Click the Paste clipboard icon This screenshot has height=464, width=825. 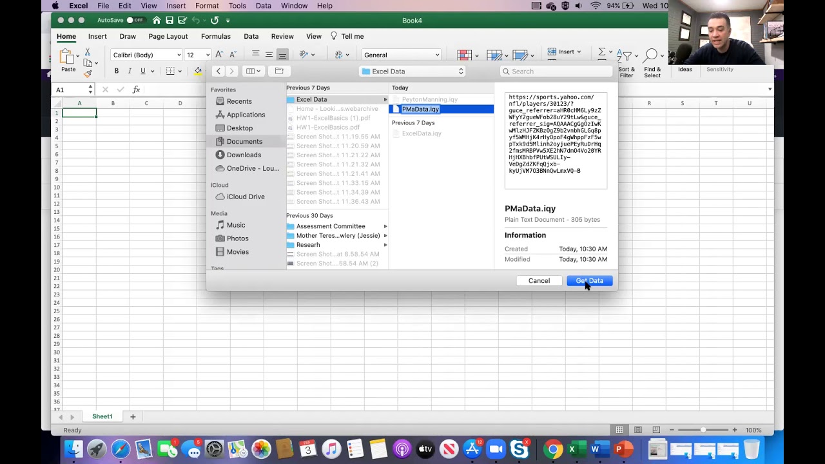point(67,57)
